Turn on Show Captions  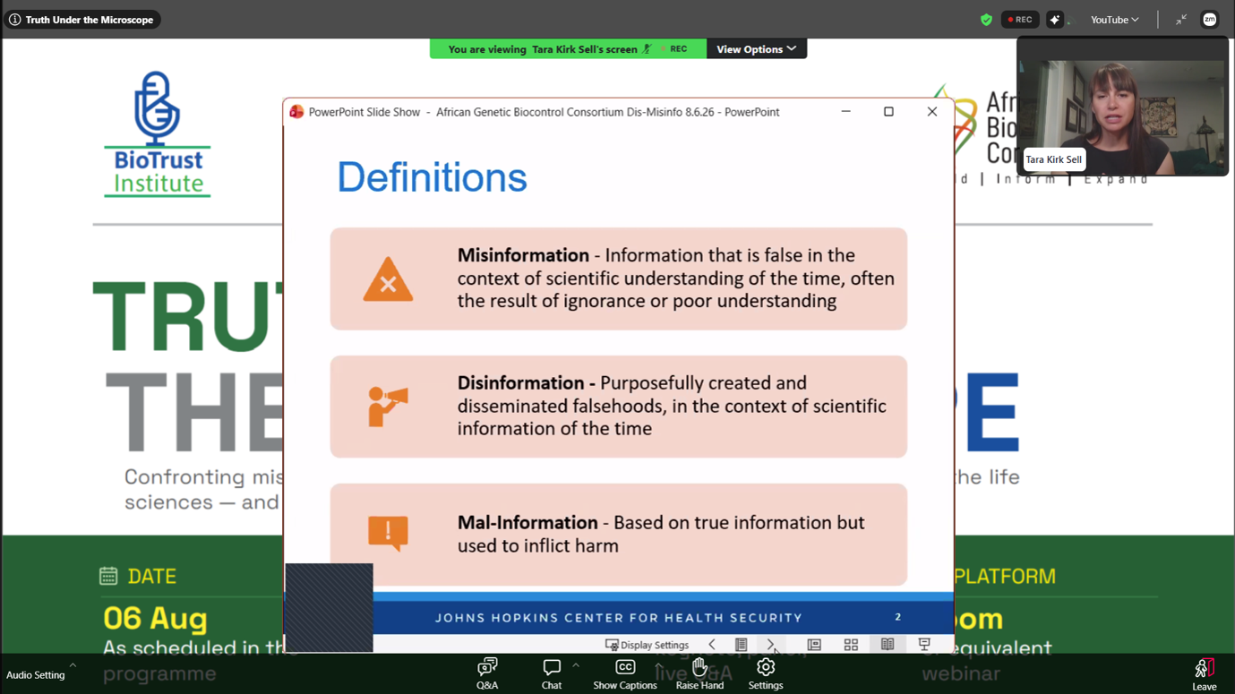[625, 674]
